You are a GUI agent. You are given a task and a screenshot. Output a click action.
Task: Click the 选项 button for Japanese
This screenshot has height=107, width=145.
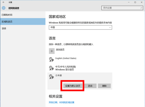90,86
